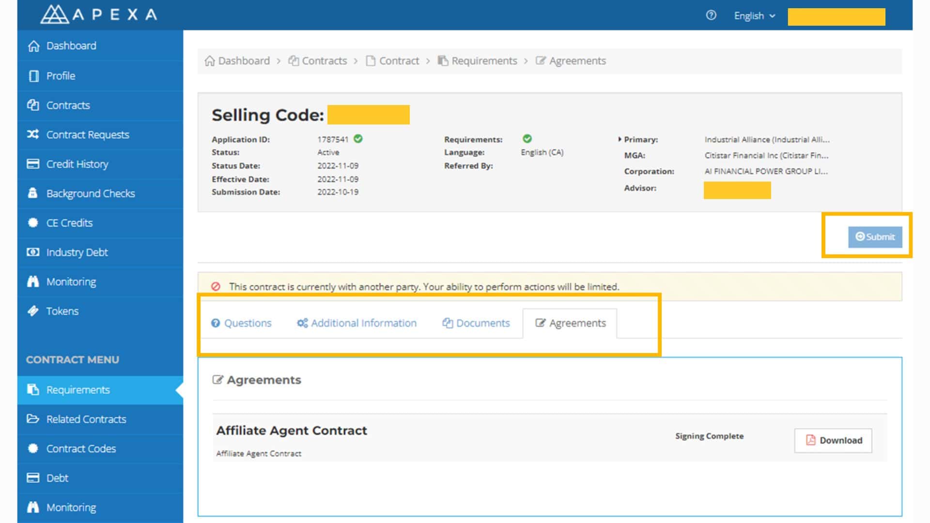
Task: Click green checkmark next to Requirements
Action: pos(527,139)
